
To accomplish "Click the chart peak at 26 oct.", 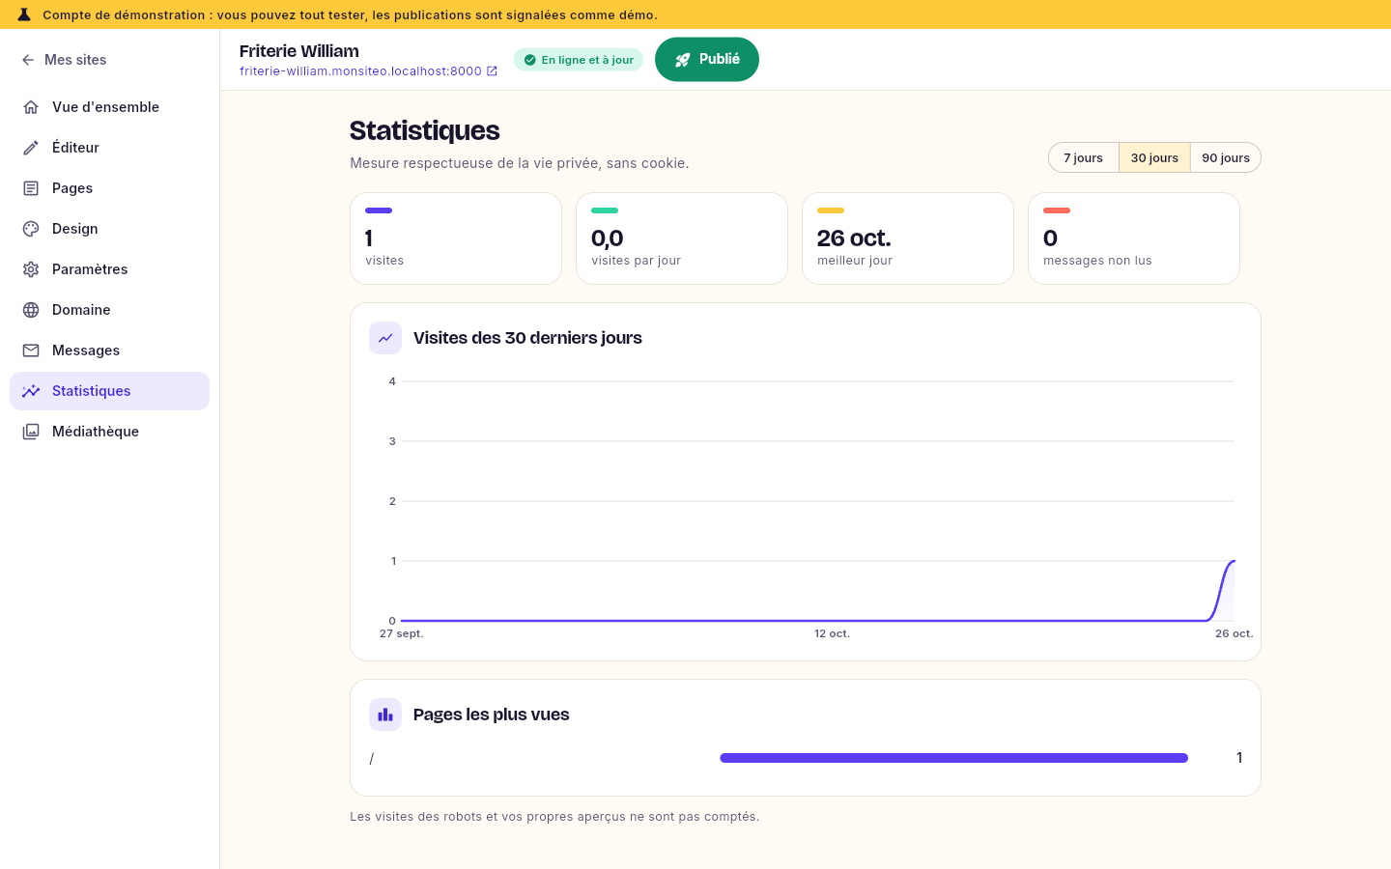I will click(1234, 561).
